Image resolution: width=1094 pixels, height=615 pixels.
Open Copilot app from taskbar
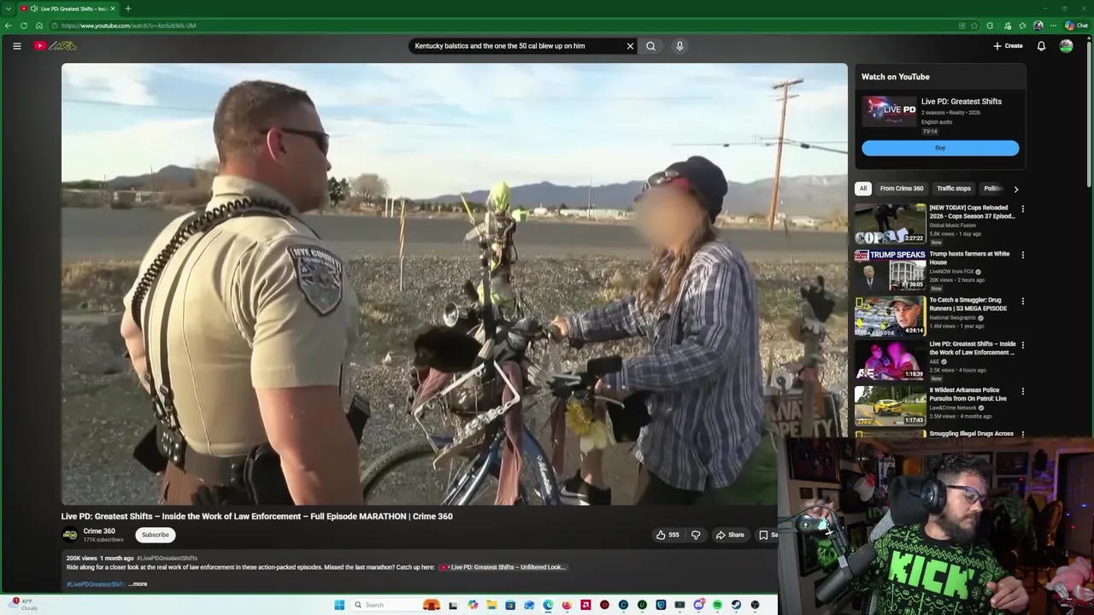click(x=473, y=605)
